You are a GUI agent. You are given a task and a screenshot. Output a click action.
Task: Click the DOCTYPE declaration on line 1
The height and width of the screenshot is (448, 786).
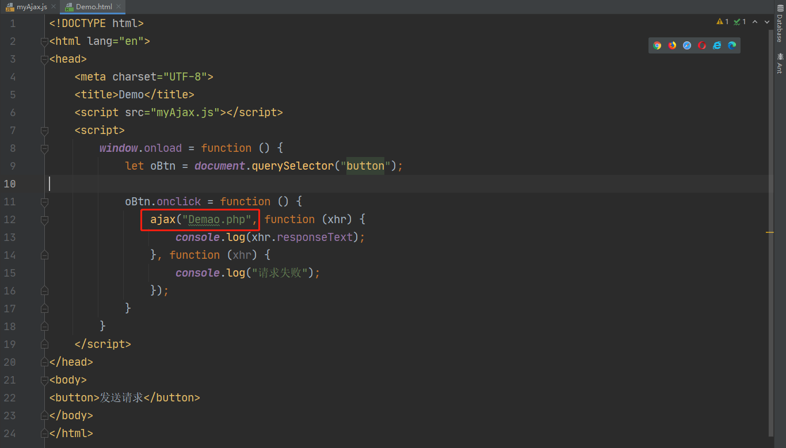97,24
